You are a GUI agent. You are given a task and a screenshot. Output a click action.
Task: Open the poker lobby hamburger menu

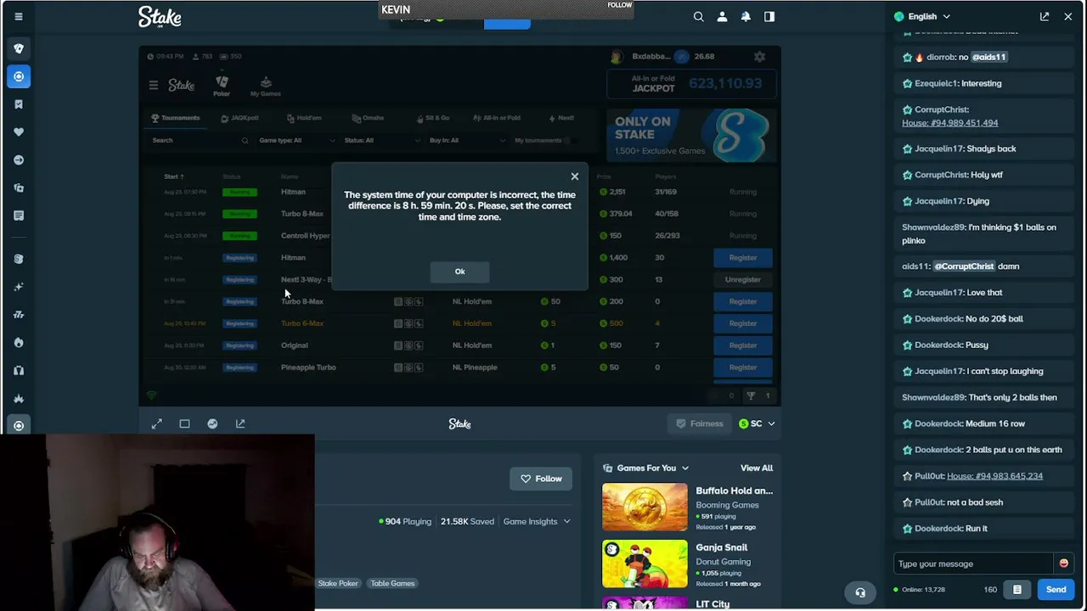[154, 85]
